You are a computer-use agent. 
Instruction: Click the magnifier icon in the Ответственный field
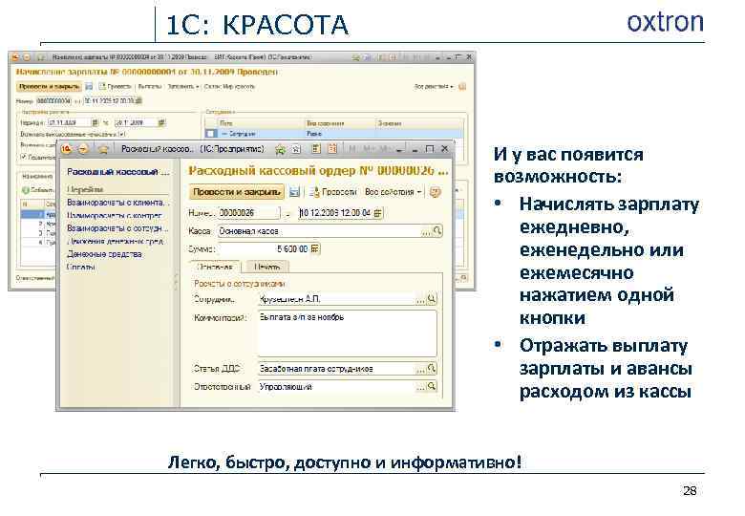[432, 387]
